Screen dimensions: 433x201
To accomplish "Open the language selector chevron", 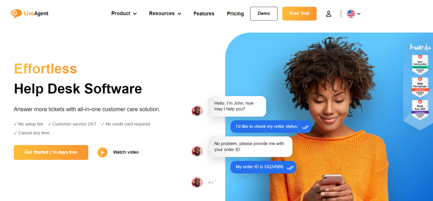I will [359, 14].
